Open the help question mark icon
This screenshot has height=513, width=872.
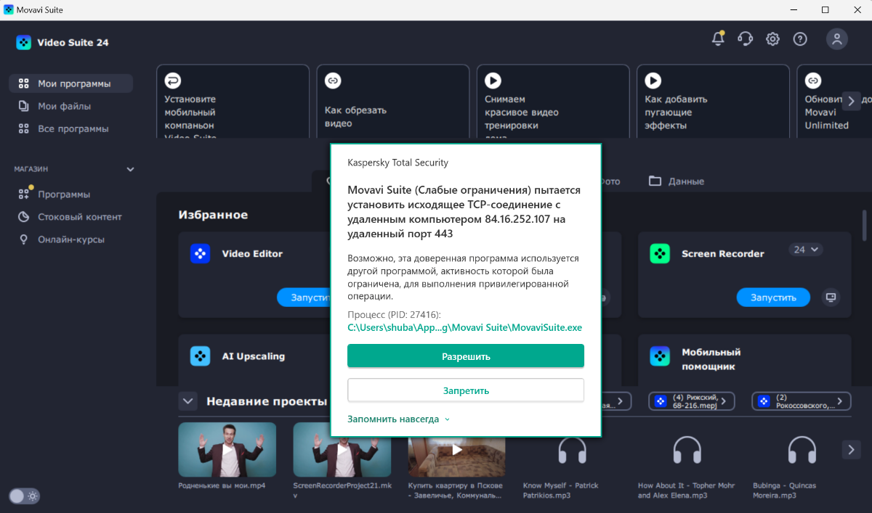click(x=800, y=39)
